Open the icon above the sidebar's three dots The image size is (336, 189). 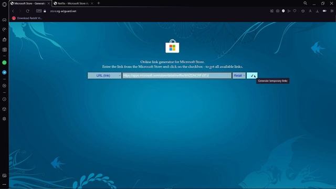pyautogui.click(x=4, y=175)
